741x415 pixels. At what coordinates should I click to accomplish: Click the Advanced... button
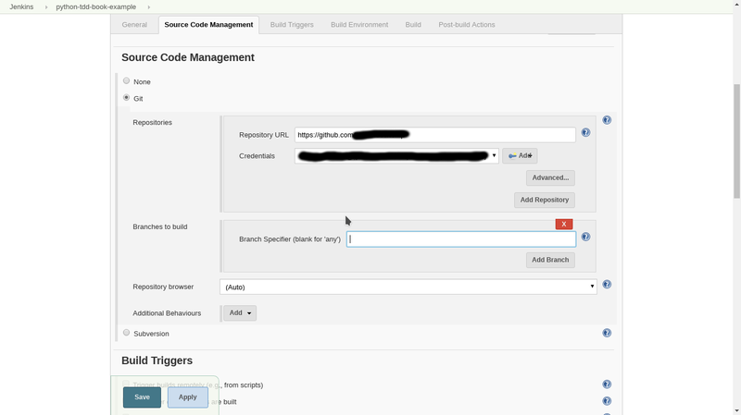pyautogui.click(x=550, y=177)
